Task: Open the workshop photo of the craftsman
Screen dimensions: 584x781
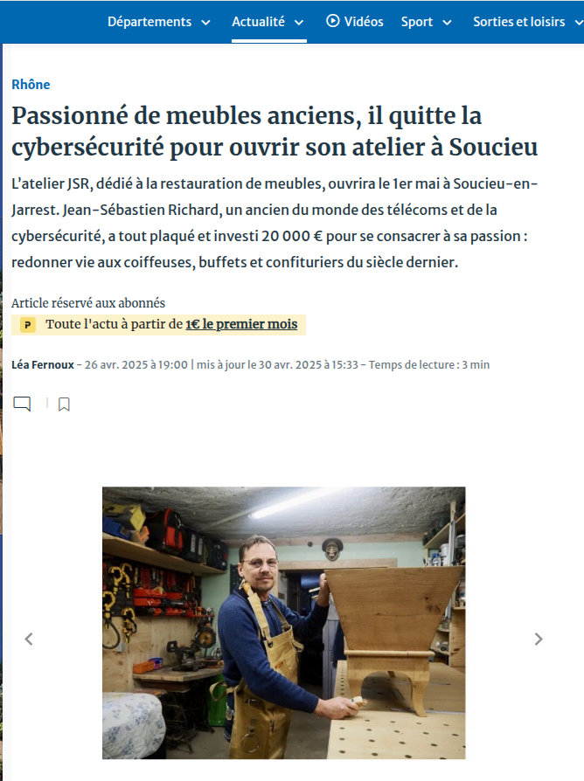Action: 283,623
